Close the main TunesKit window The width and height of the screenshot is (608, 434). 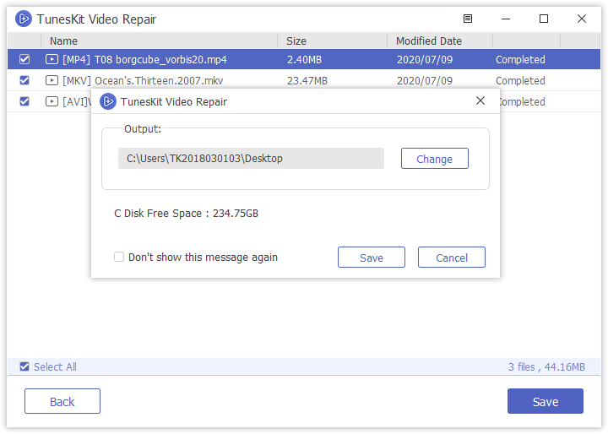click(582, 19)
